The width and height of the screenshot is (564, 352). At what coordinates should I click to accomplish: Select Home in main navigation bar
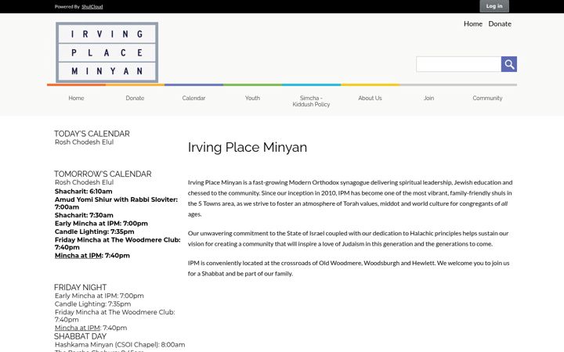pos(76,98)
